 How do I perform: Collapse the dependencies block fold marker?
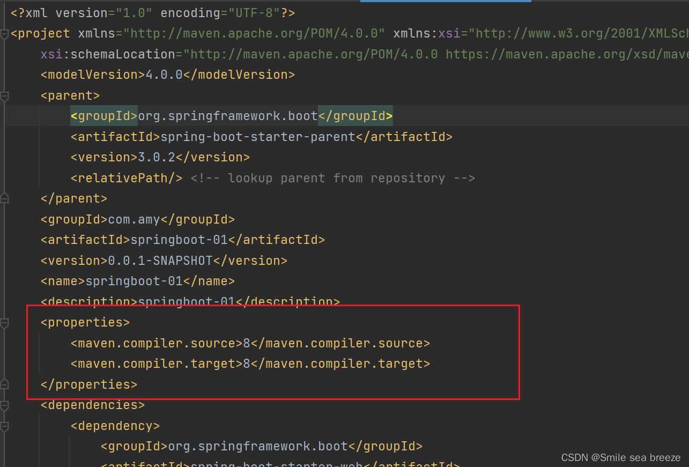point(4,405)
